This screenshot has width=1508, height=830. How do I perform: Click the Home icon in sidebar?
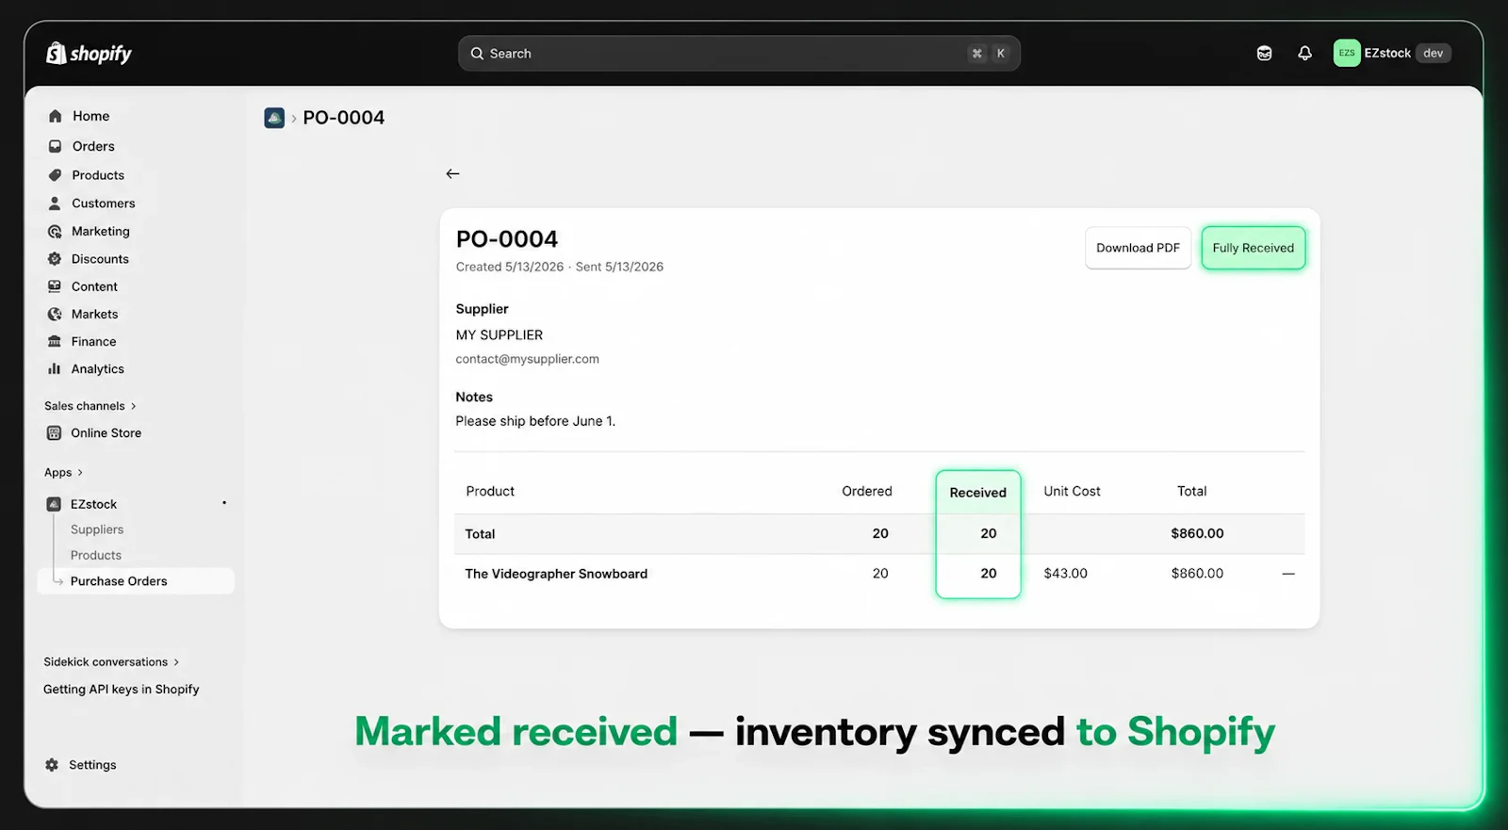(55, 116)
